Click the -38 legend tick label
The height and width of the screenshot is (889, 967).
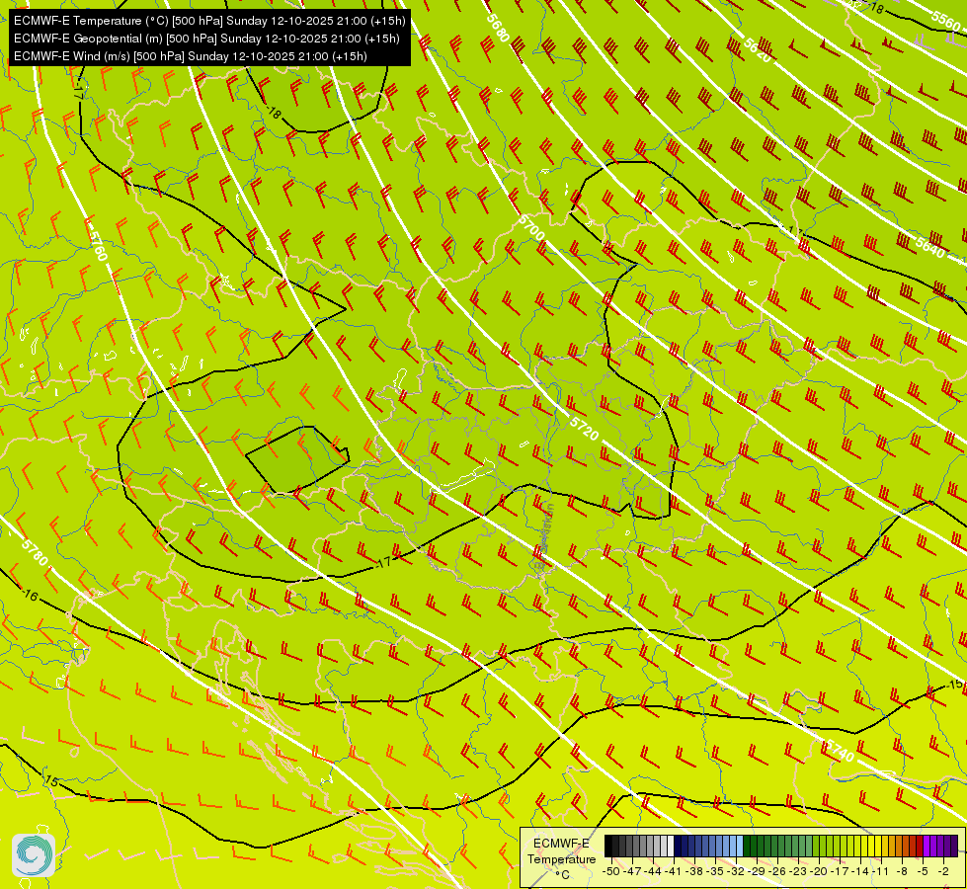[x=694, y=871]
